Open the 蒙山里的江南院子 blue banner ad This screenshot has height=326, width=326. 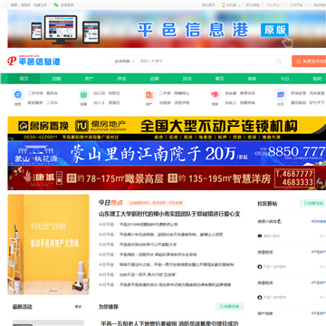click(167, 153)
